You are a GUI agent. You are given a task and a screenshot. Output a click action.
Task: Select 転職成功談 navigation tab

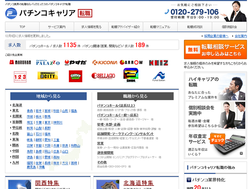[x=195, y=27]
